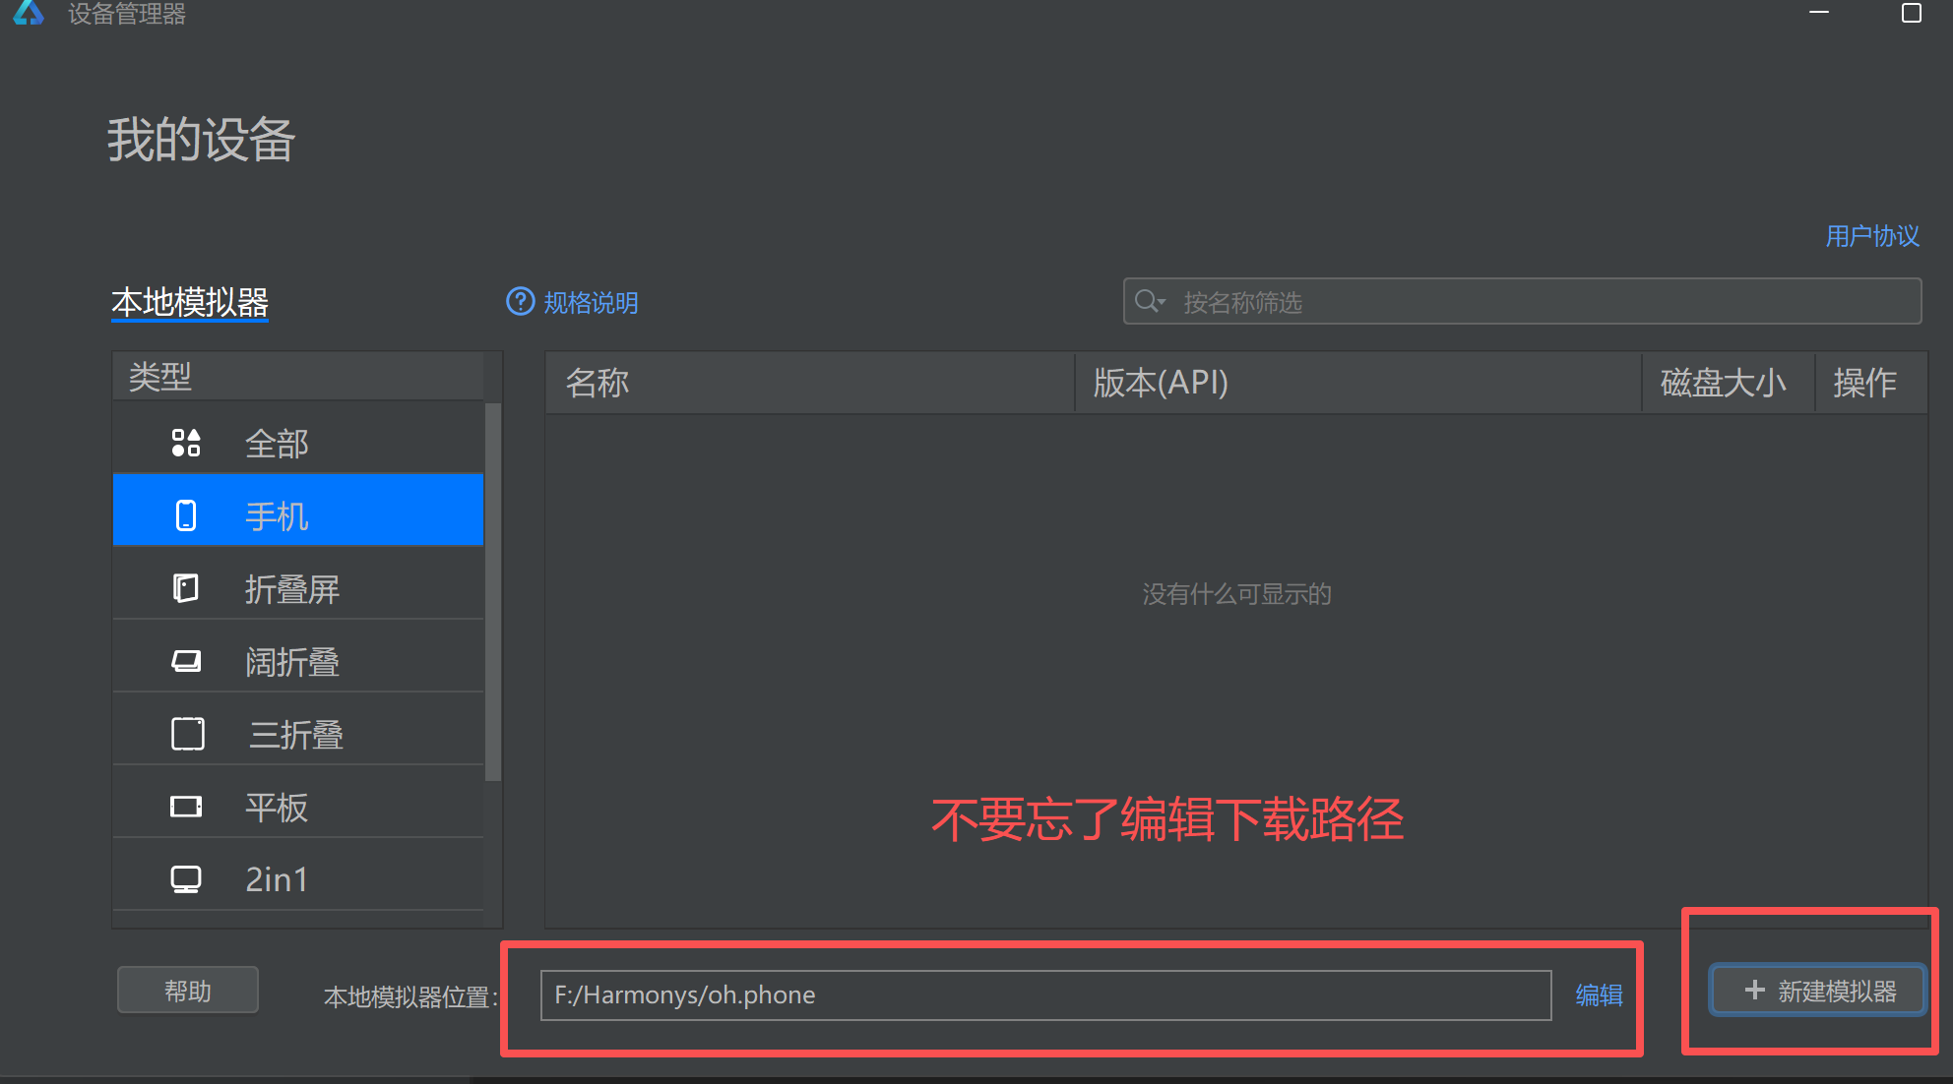The image size is (1953, 1084).
Task: Click the 新建模拟器 button
Action: (x=1816, y=991)
